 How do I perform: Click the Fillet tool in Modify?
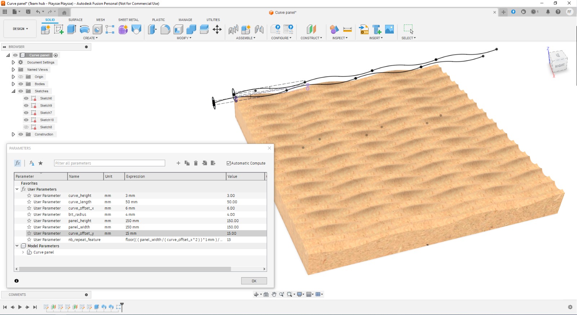[x=165, y=29]
